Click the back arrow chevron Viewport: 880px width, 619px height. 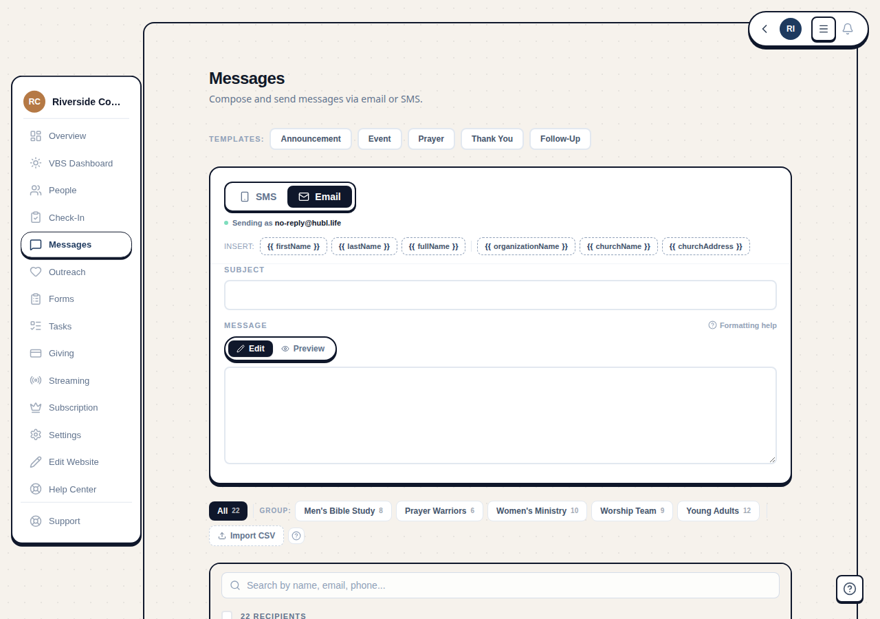[x=764, y=29]
